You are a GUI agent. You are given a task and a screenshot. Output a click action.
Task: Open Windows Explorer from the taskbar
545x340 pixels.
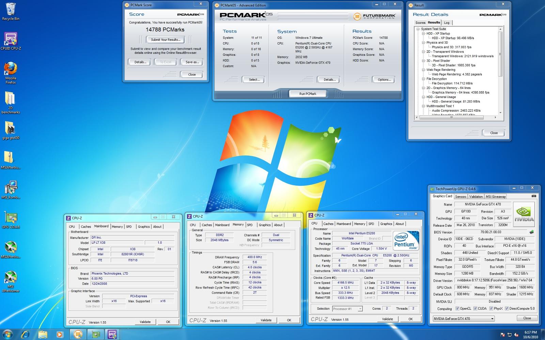(x=43, y=334)
